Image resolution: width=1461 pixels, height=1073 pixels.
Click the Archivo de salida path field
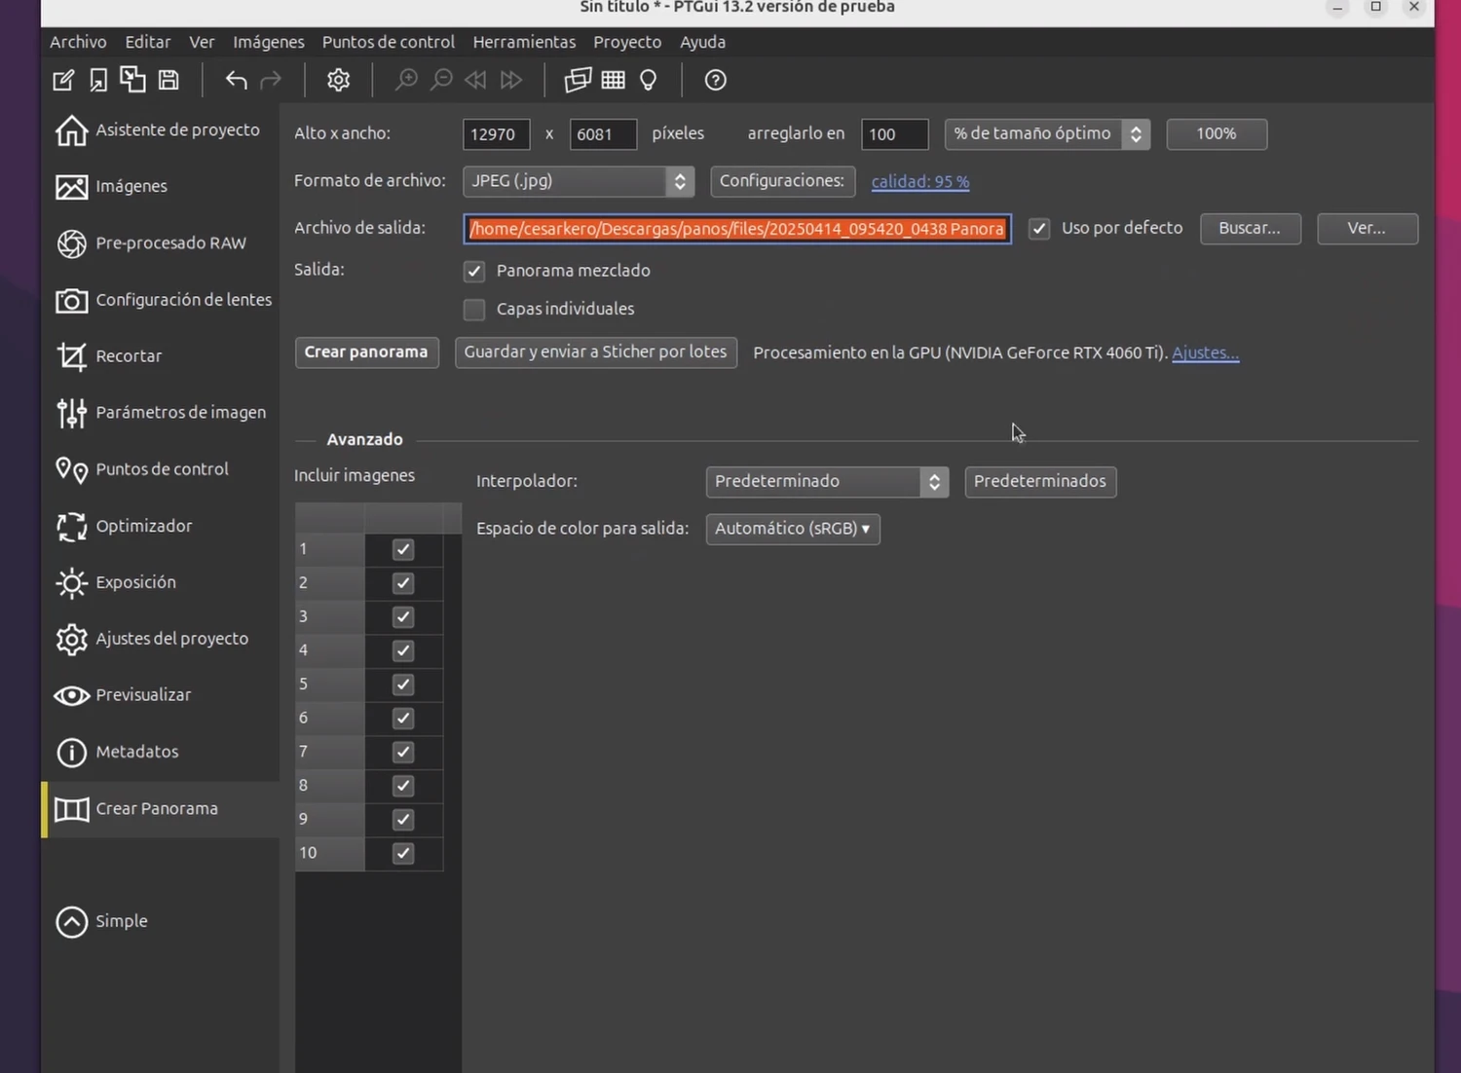(x=736, y=229)
